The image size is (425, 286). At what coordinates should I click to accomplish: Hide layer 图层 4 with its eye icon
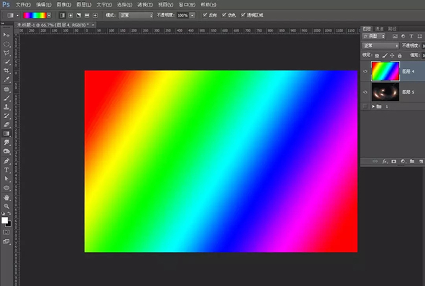[365, 71]
